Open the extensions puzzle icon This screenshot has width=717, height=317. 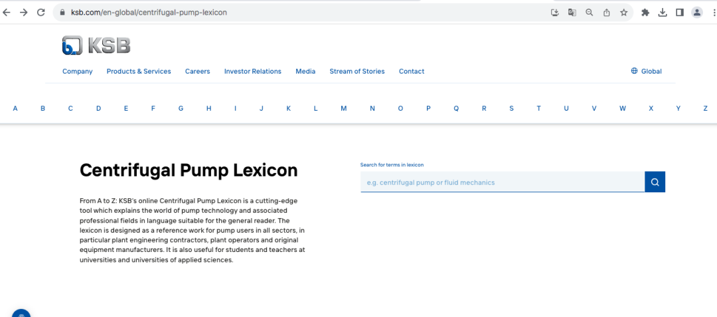click(x=645, y=13)
